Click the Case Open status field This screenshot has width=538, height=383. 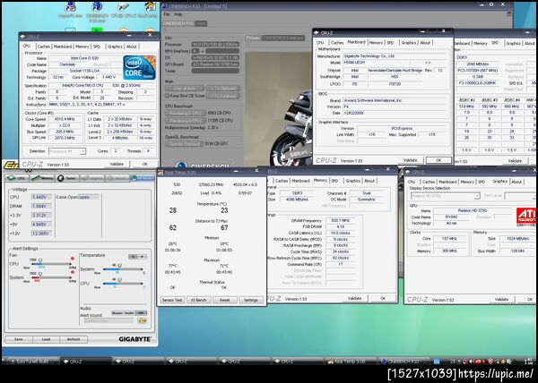[x=89, y=197]
